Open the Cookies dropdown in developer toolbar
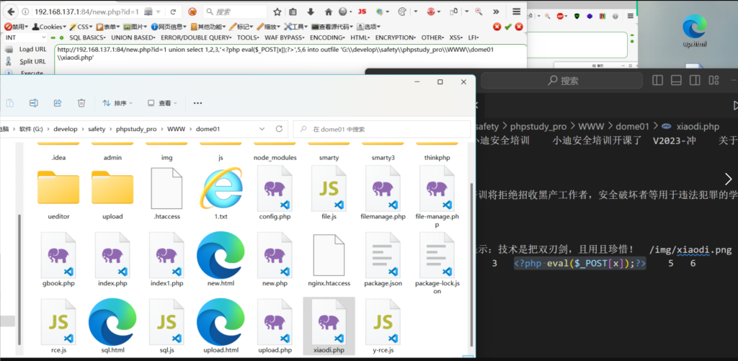Viewport: 738px width, 361px height. click(x=50, y=27)
